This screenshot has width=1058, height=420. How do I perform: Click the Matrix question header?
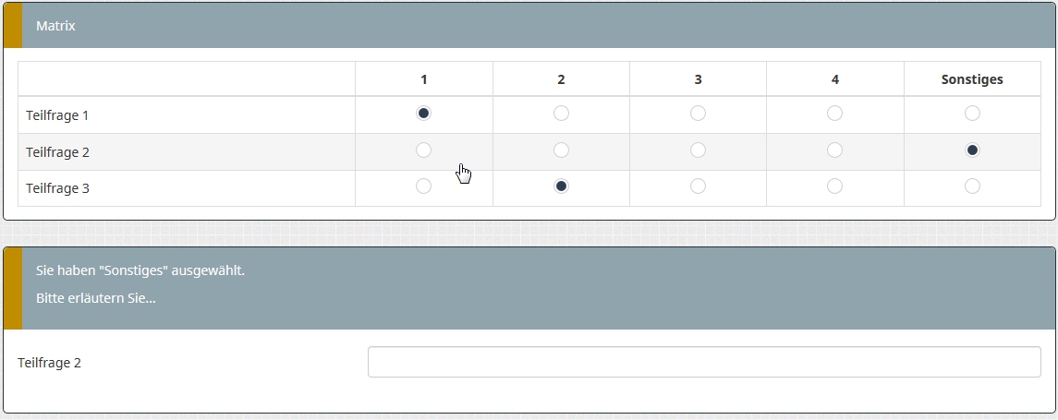55,27
